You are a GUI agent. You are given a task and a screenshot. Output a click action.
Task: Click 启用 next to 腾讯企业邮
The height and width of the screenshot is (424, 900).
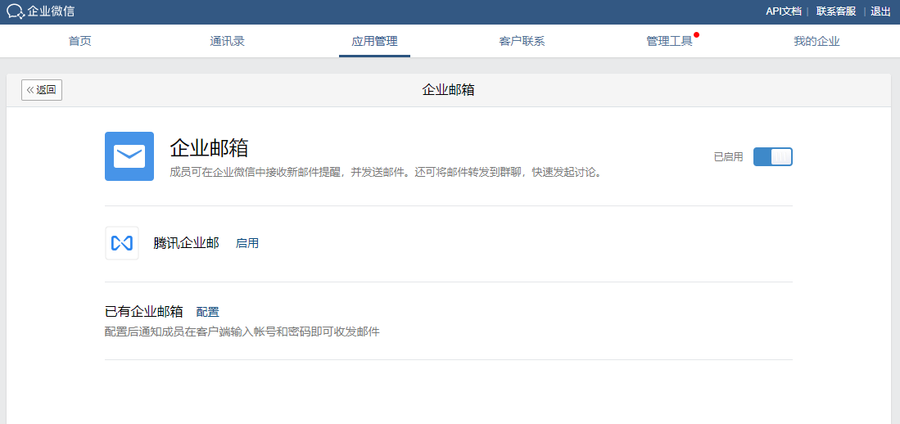click(x=247, y=243)
